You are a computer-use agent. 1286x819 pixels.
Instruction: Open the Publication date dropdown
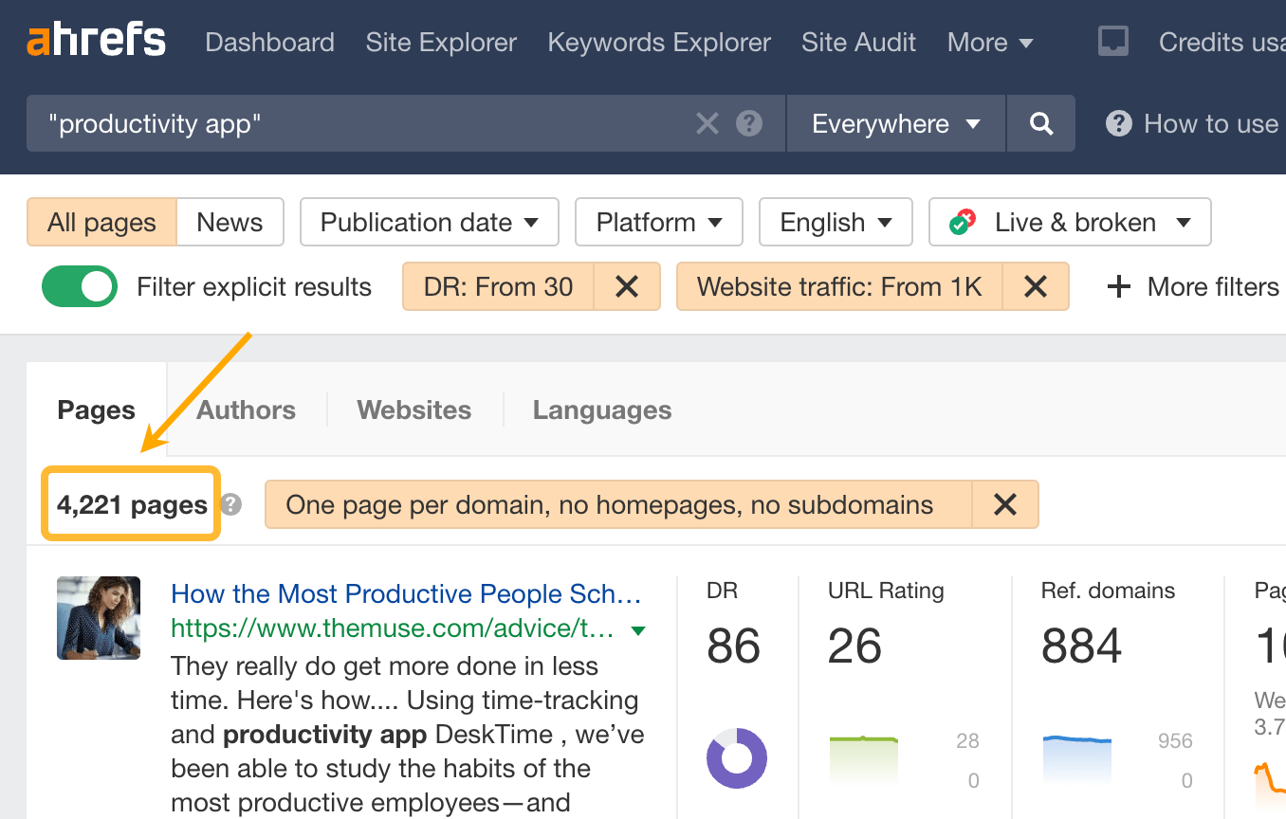[429, 222]
